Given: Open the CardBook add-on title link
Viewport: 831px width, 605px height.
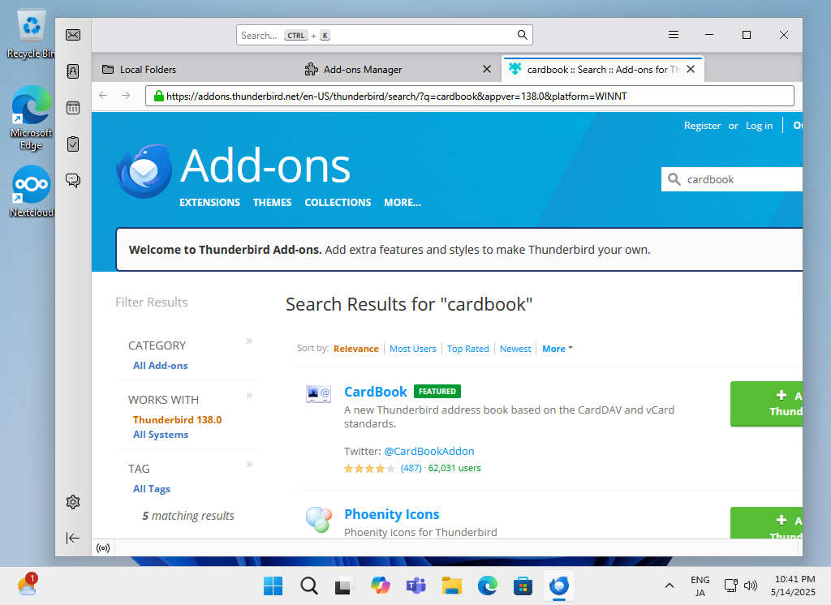Looking at the screenshot, I should point(375,392).
